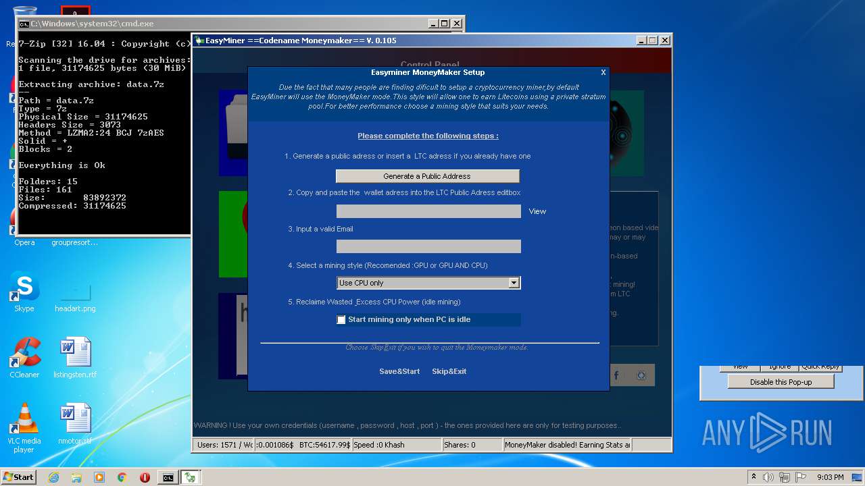This screenshot has height=486, width=865.
Task: Open the Start menu
Action: 18,477
